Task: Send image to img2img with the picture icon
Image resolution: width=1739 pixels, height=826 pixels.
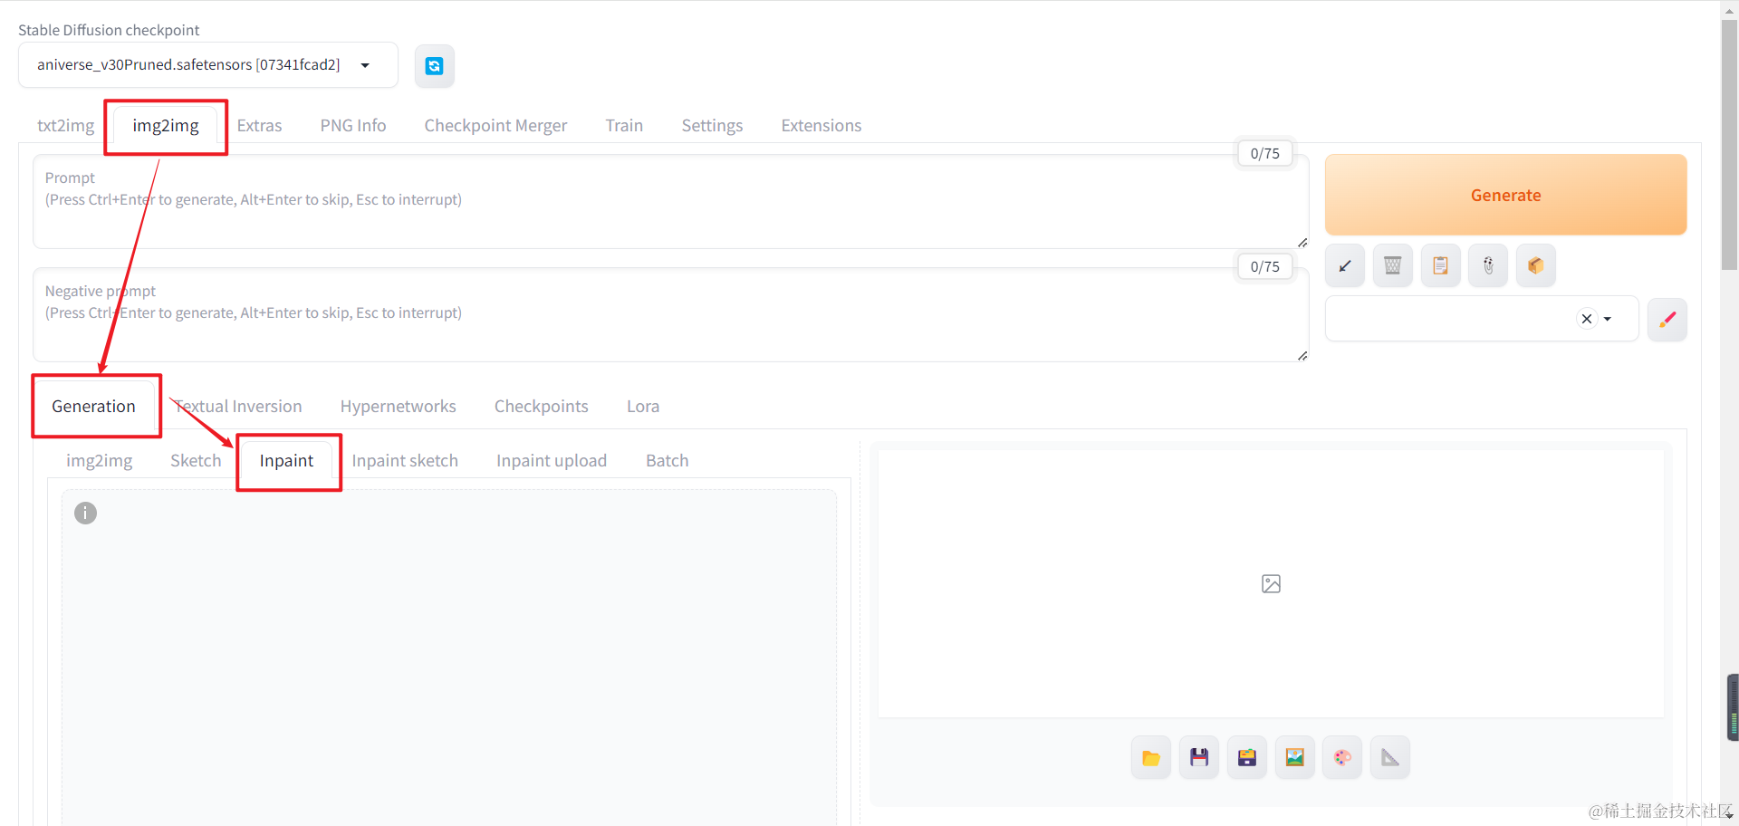Action: tap(1295, 757)
